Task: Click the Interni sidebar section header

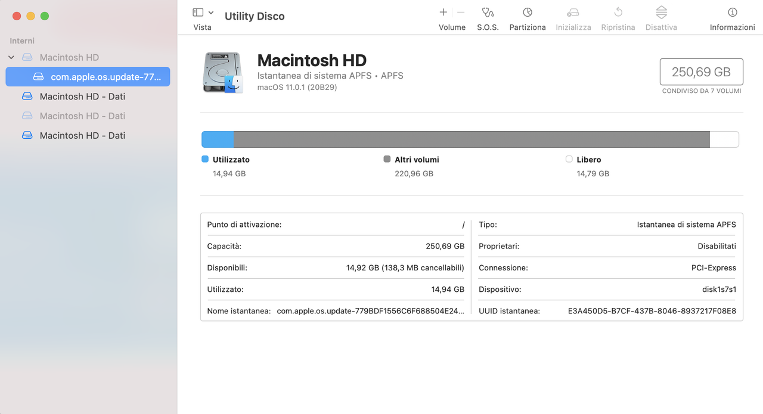Action: [x=22, y=41]
